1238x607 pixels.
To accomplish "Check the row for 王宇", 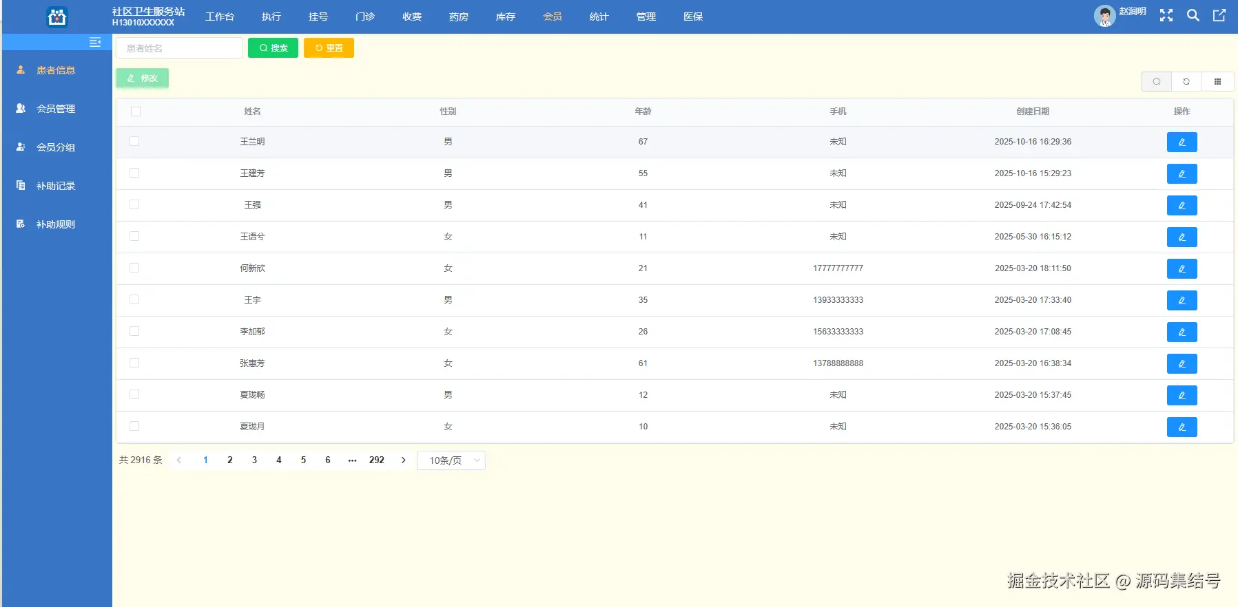I will pos(134,299).
